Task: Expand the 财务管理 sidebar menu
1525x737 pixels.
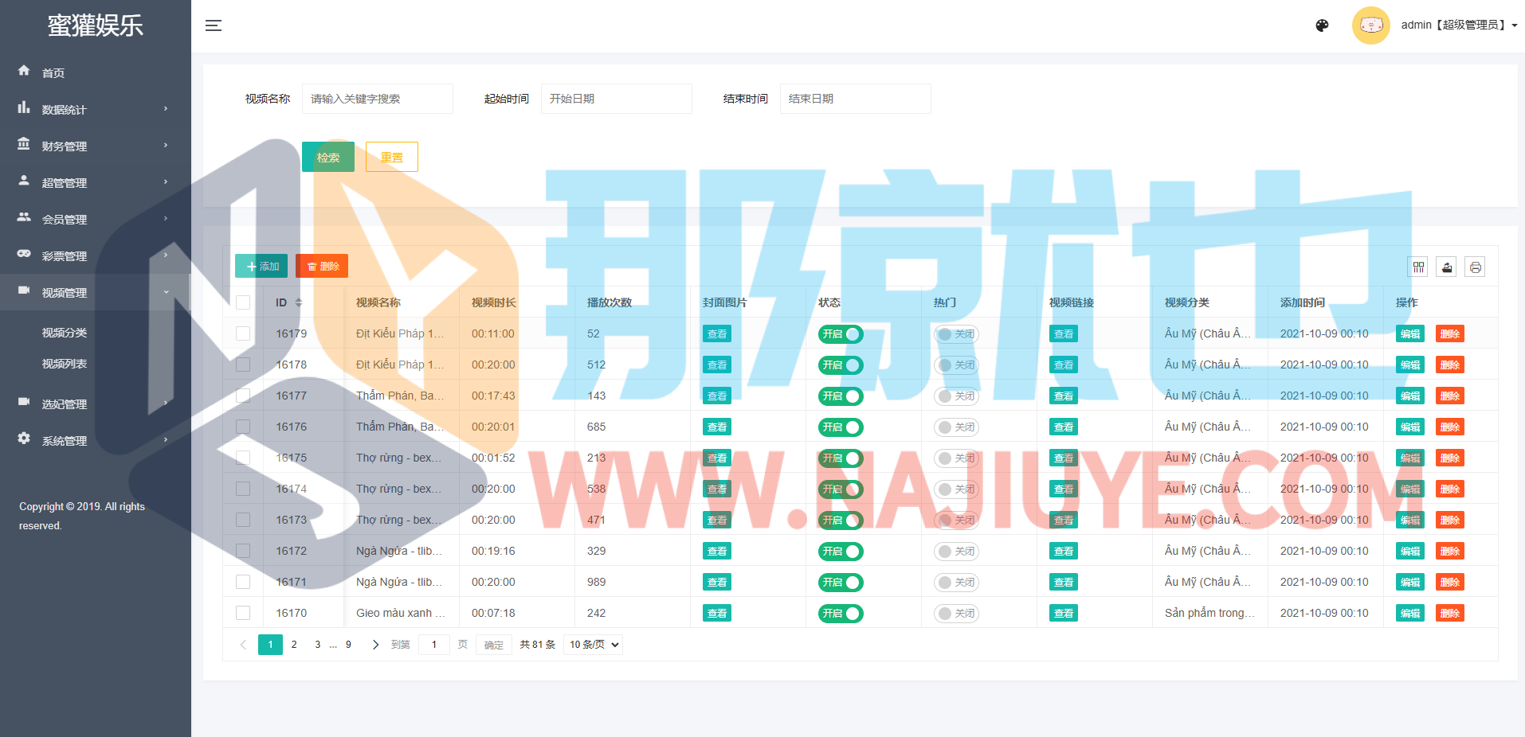Action: [95, 146]
